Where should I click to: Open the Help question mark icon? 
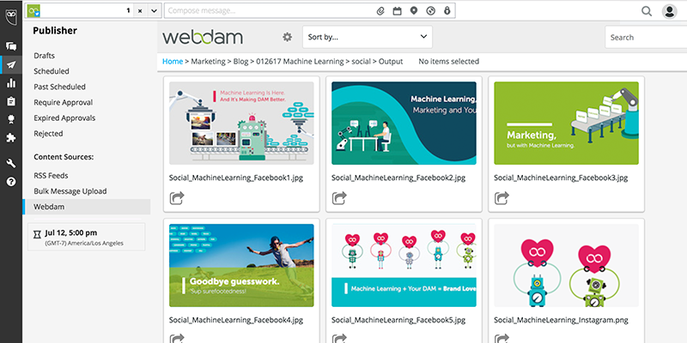(x=11, y=182)
